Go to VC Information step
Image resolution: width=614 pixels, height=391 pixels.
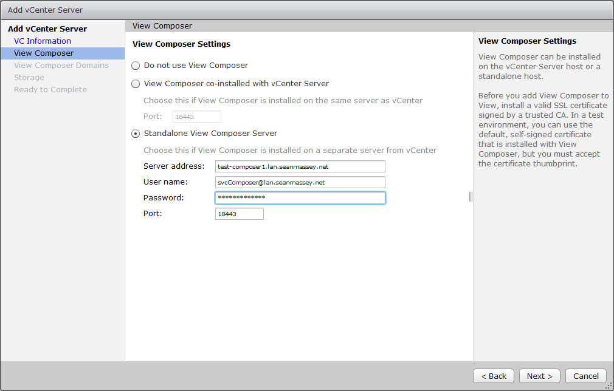coord(43,41)
